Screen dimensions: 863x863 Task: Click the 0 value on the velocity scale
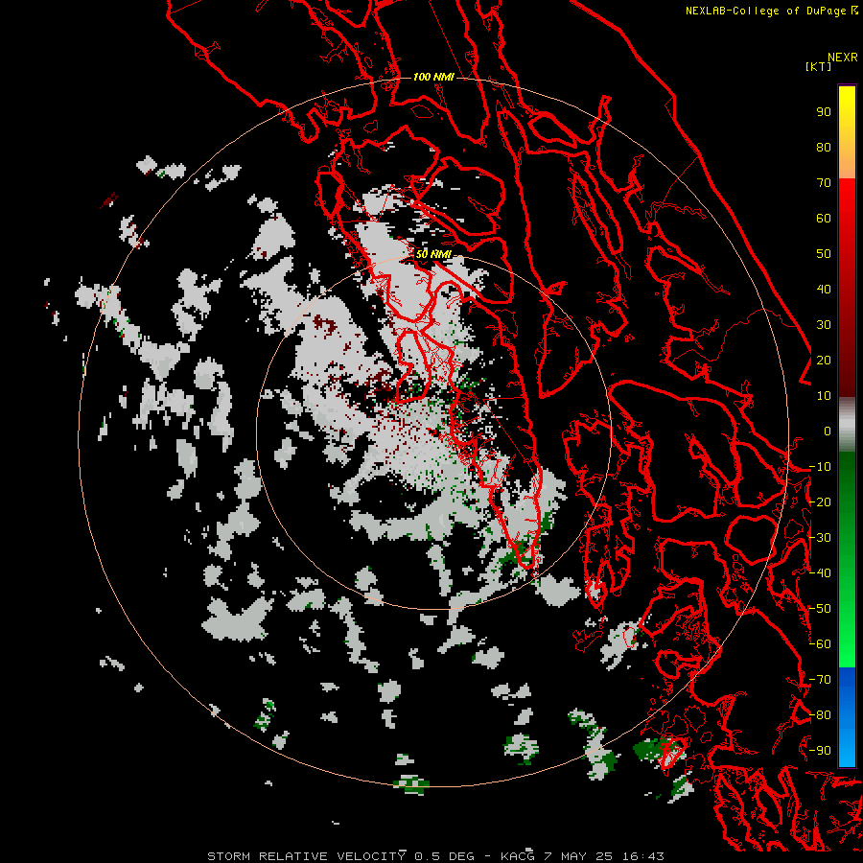point(828,431)
